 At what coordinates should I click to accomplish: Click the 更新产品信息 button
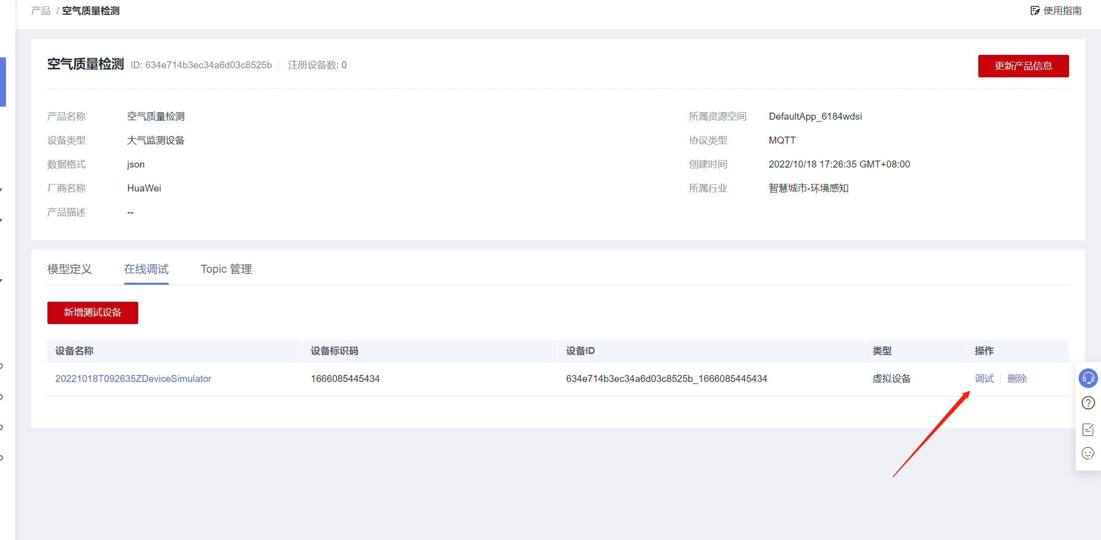tap(1023, 66)
